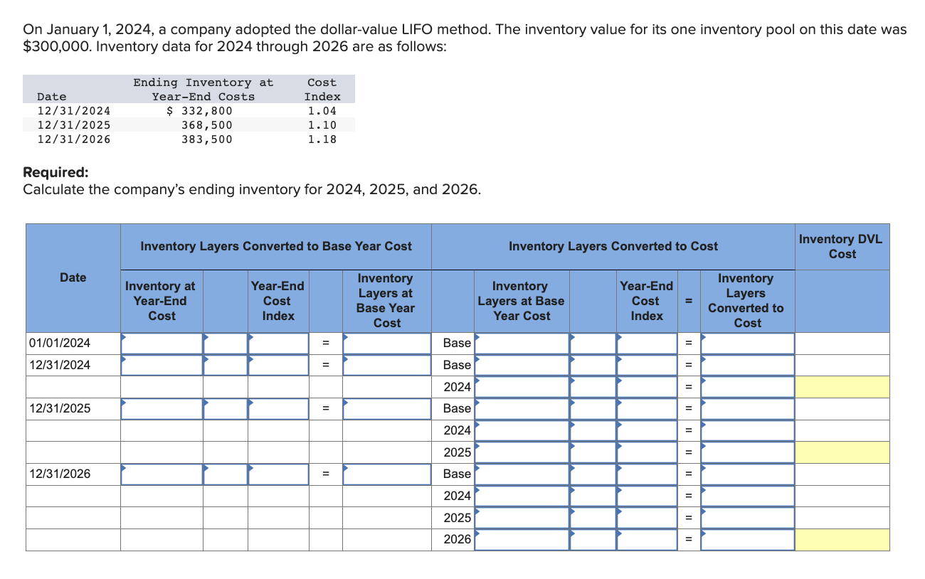The height and width of the screenshot is (579, 925).
Task: Click yellow Inventory DVL Cost cell for 2025
Action: pos(842,452)
